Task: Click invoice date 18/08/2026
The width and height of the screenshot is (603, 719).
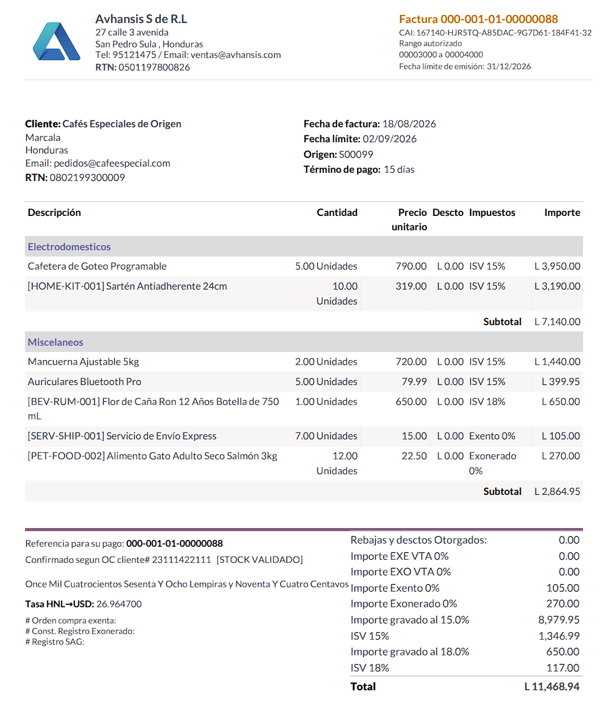Action: coord(409,124)
